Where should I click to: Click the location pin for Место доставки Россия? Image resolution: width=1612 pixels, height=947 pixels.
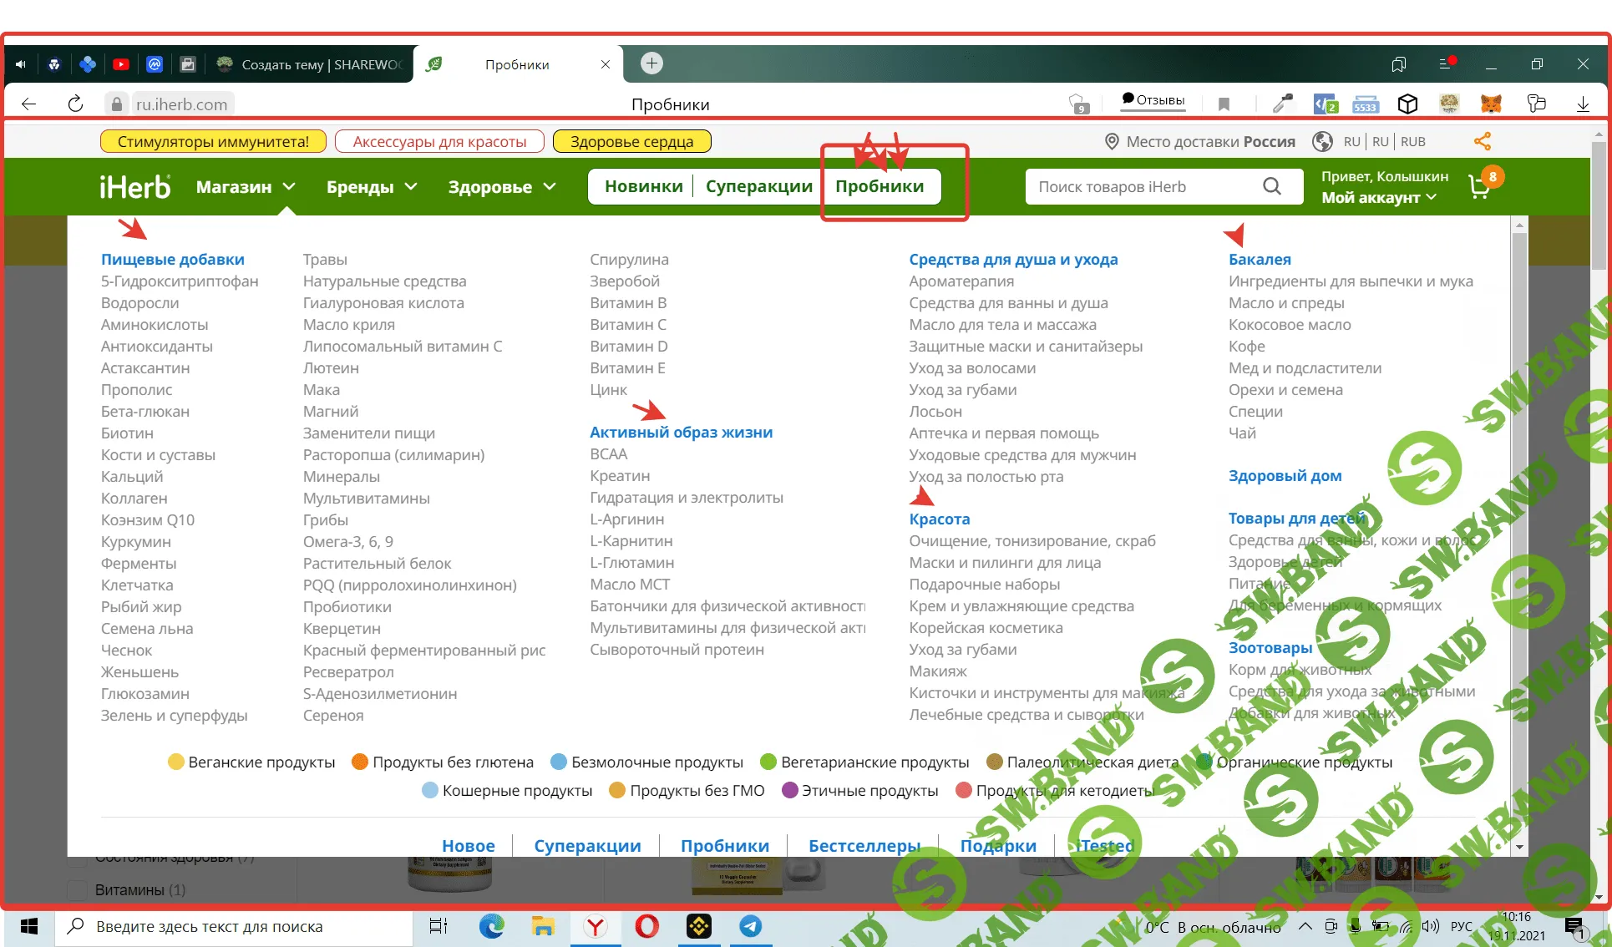click(x=1111, y=141)
